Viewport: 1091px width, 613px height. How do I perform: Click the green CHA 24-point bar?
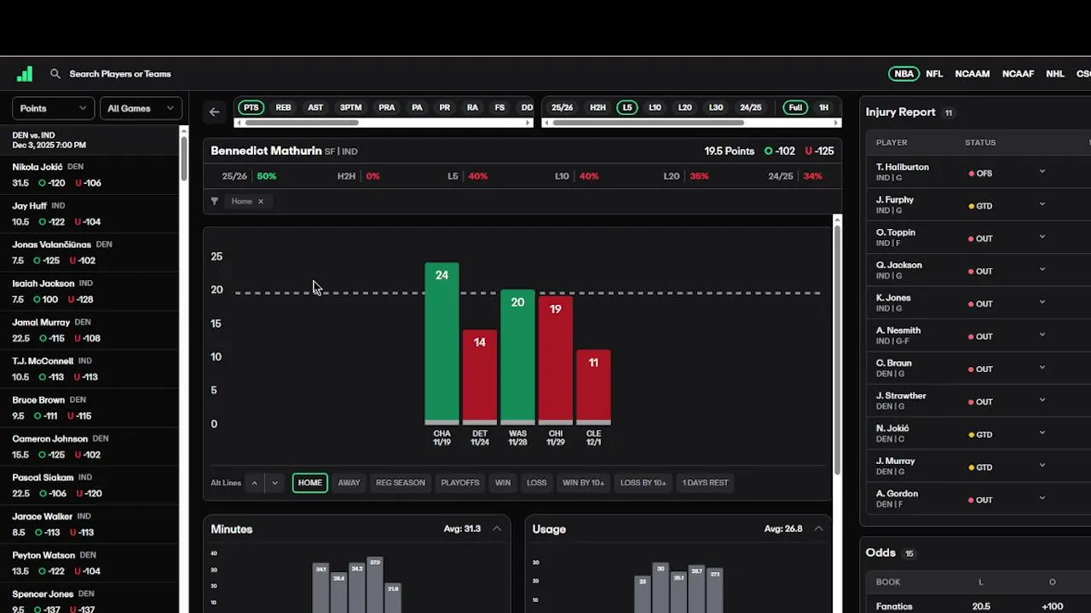pyautogui.click(x=442, y=343)
